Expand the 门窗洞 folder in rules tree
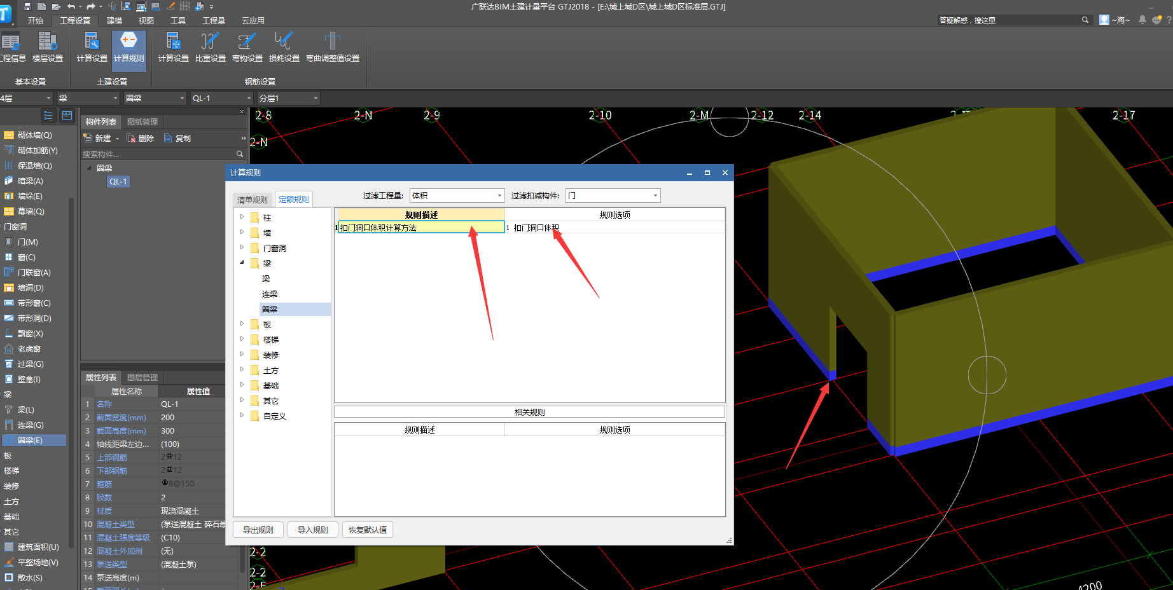The height and width of the screenshot is (590, 1173). coord(242,247)
